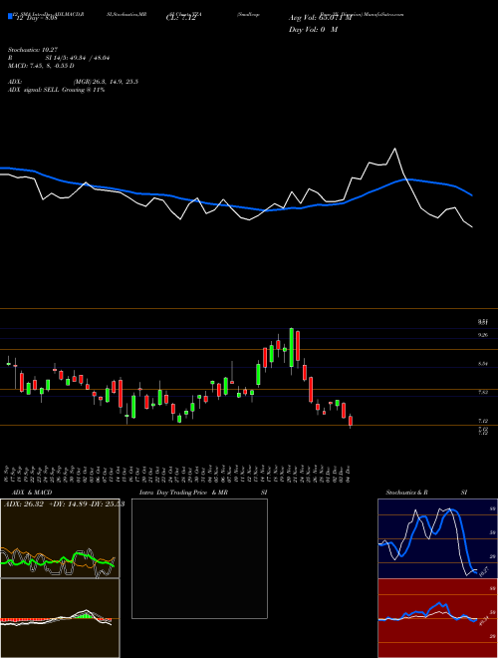Click the 7.82 price axis label

pos(483,392)
